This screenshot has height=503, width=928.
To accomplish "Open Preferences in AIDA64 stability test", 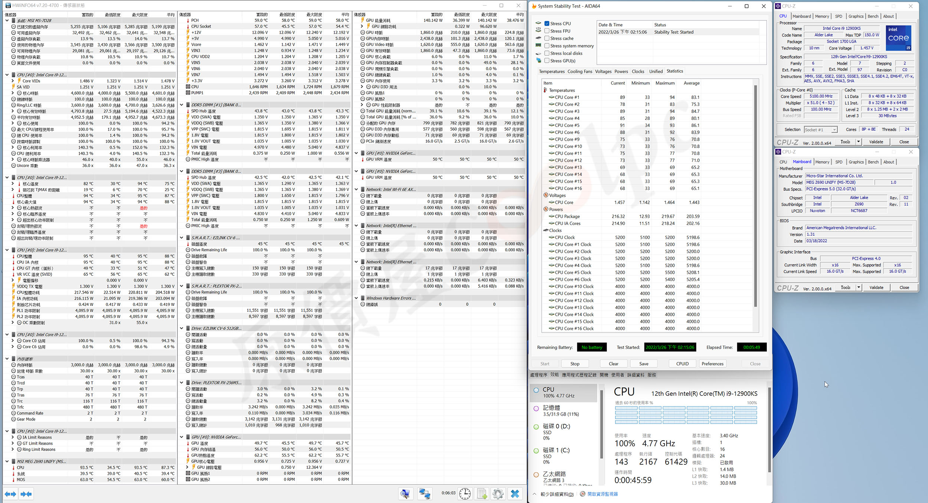I will [x=713, y=364].
